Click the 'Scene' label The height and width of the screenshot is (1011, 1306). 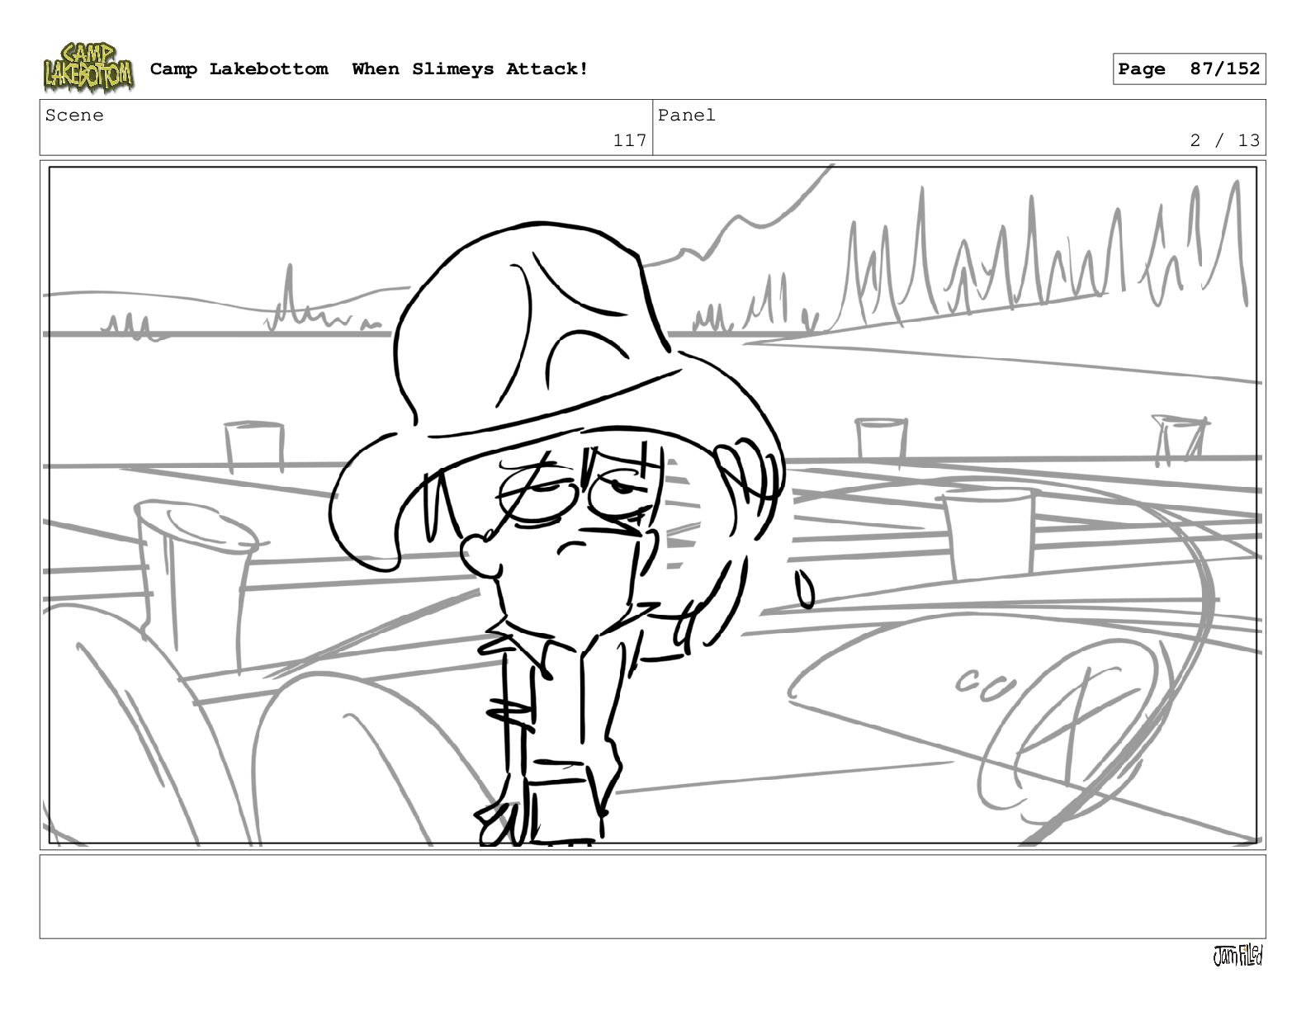74,116
